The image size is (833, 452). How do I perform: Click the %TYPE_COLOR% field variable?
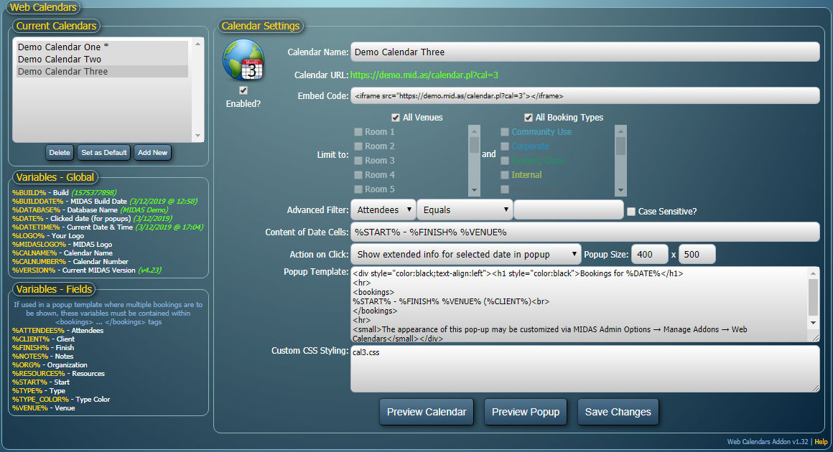[x=40, y=400]
